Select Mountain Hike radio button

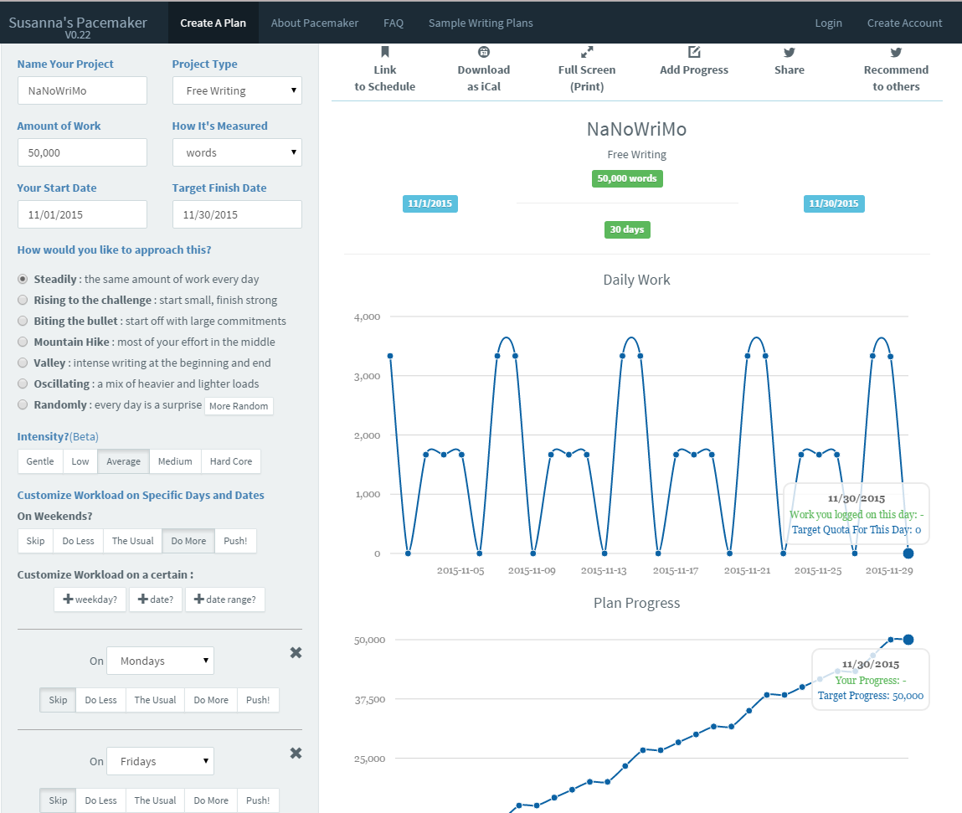pyautogui.click(x=23, y=342)
